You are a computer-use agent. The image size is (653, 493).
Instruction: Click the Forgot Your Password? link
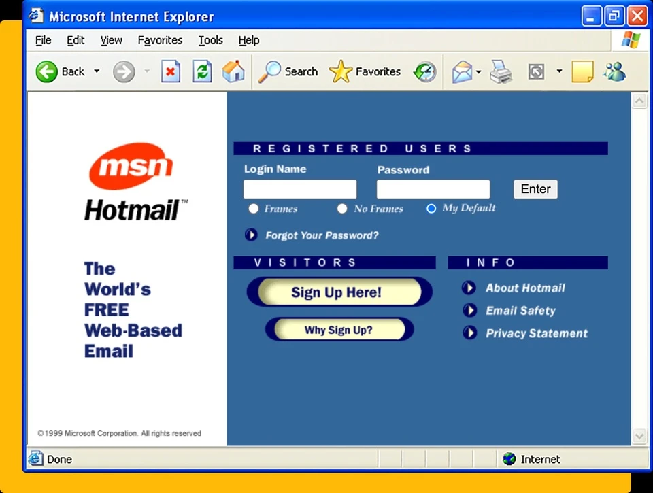click(322, 235)
